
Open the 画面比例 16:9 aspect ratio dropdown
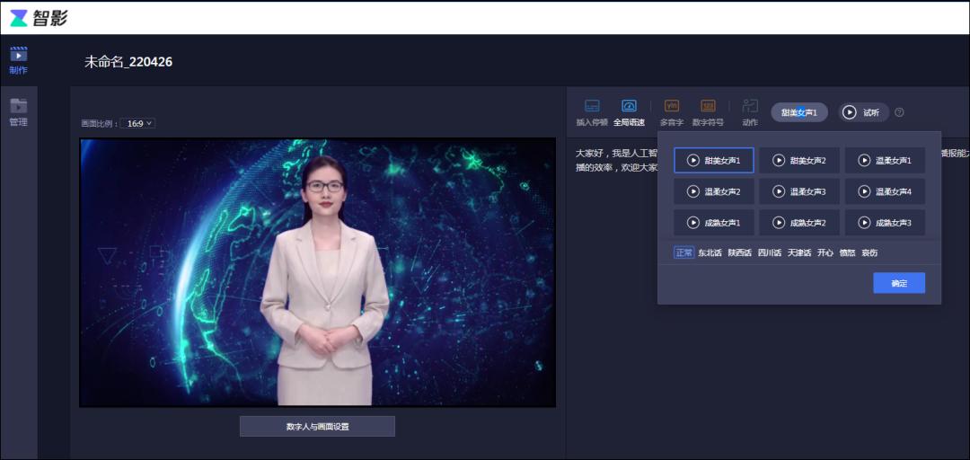coord(137,124)
